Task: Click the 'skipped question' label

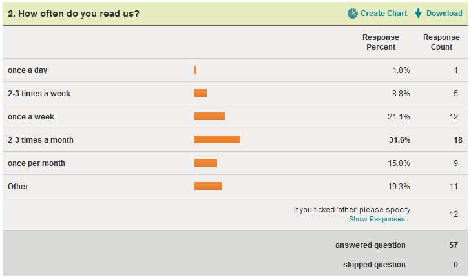Action: (x=374, y=265)
